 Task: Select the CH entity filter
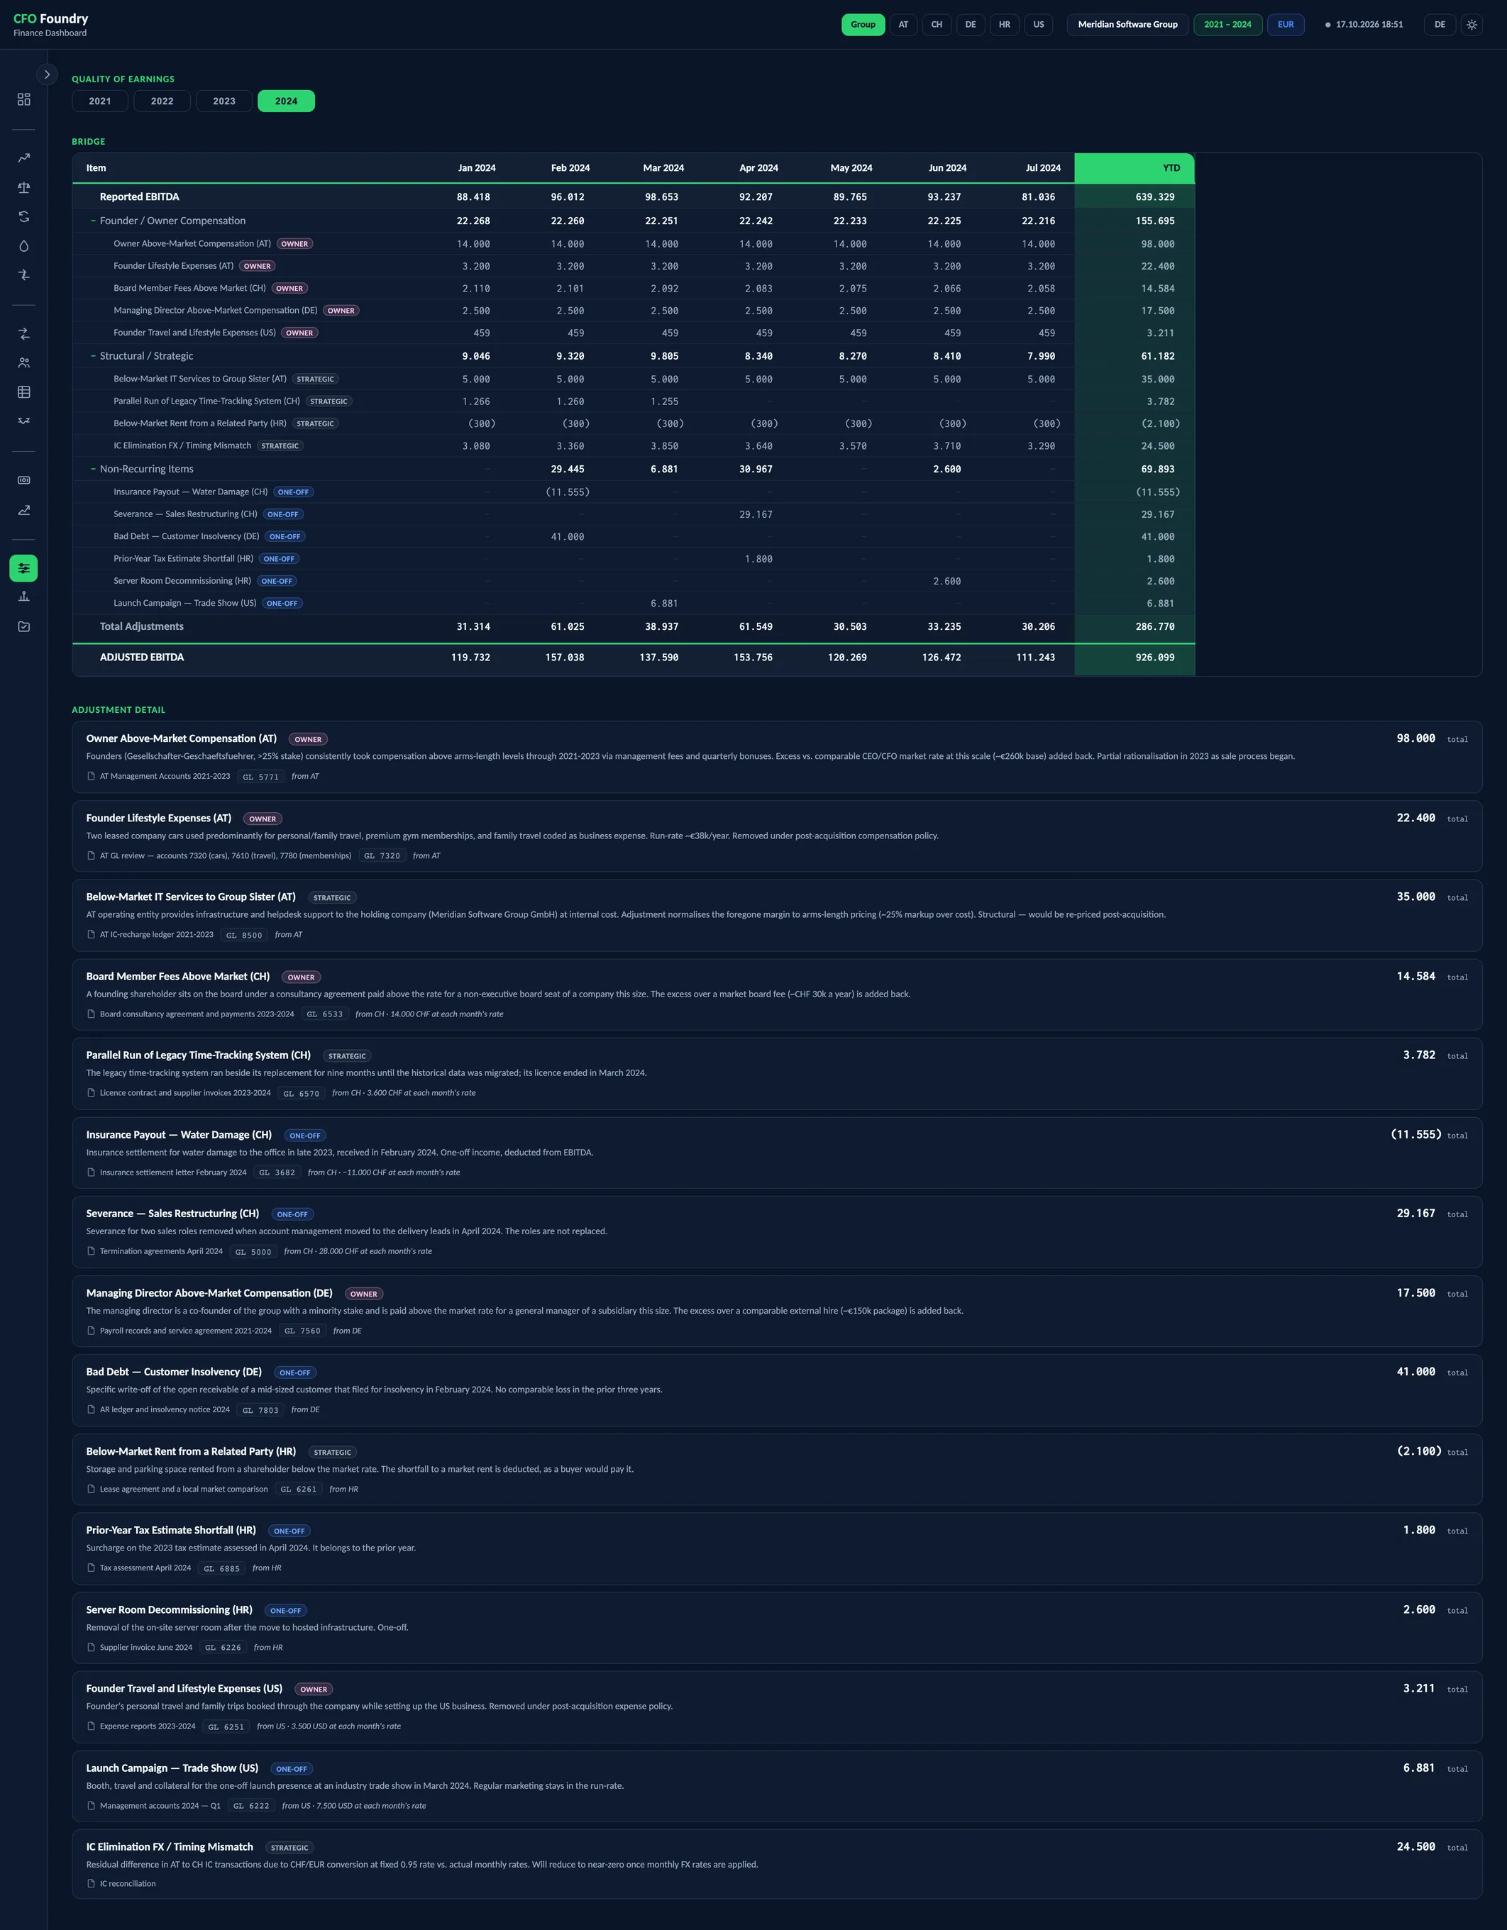coord(937,25)
